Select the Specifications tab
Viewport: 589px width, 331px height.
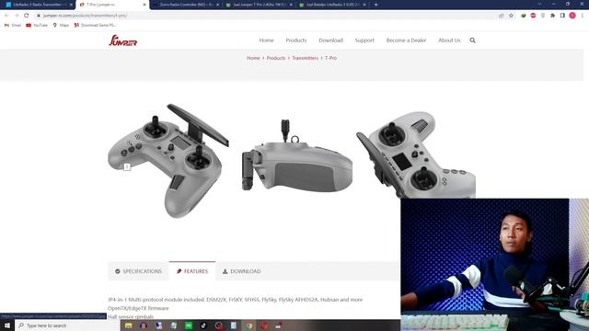click(x=138, y=271)
